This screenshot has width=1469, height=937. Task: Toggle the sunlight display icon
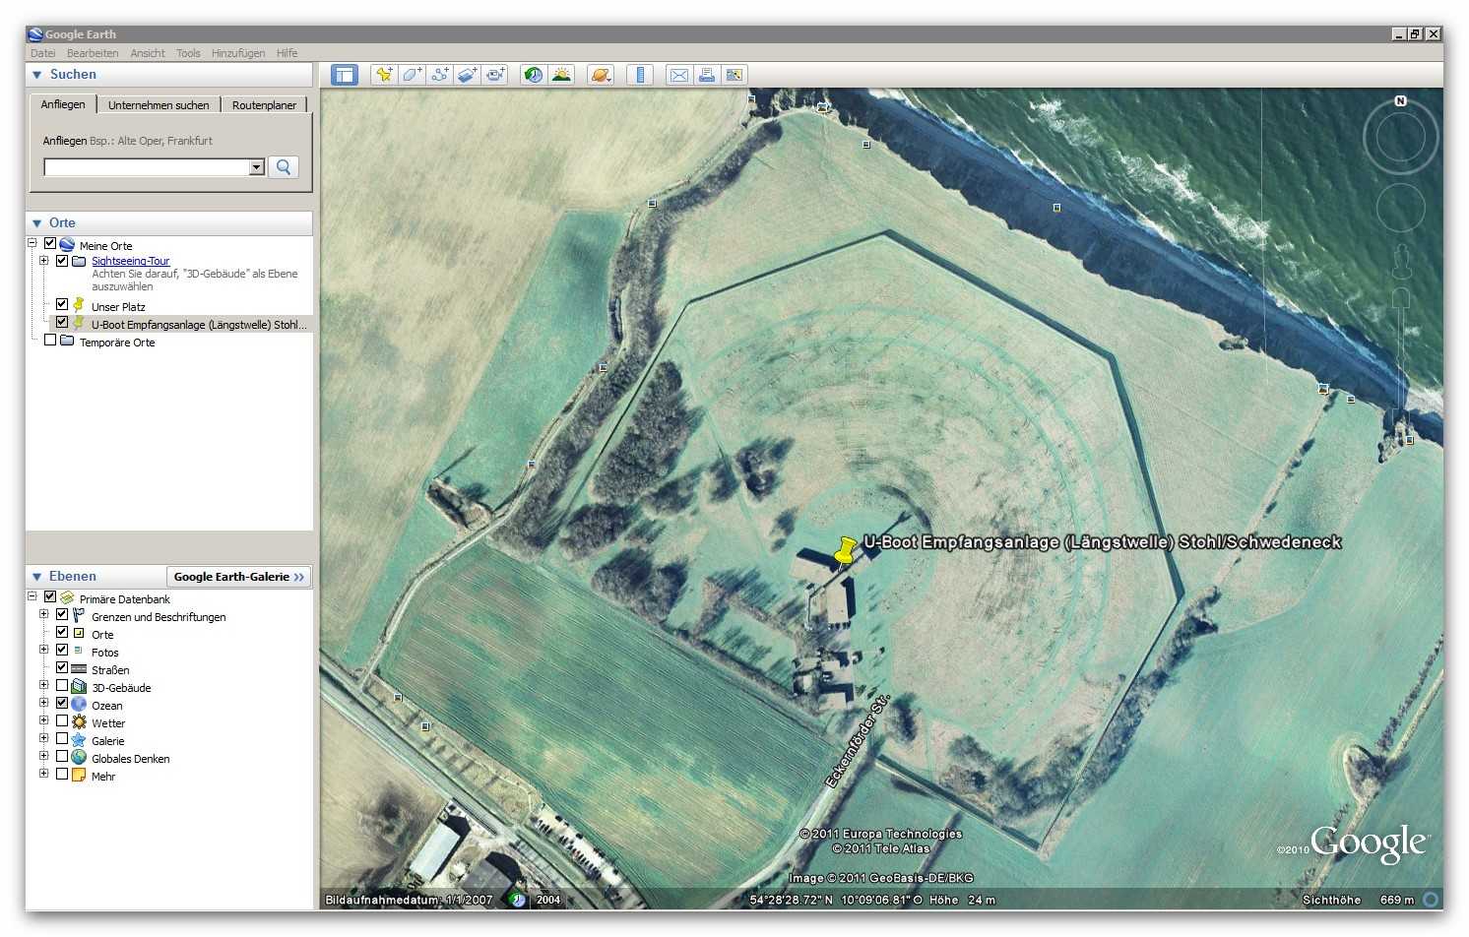(561, 75)
